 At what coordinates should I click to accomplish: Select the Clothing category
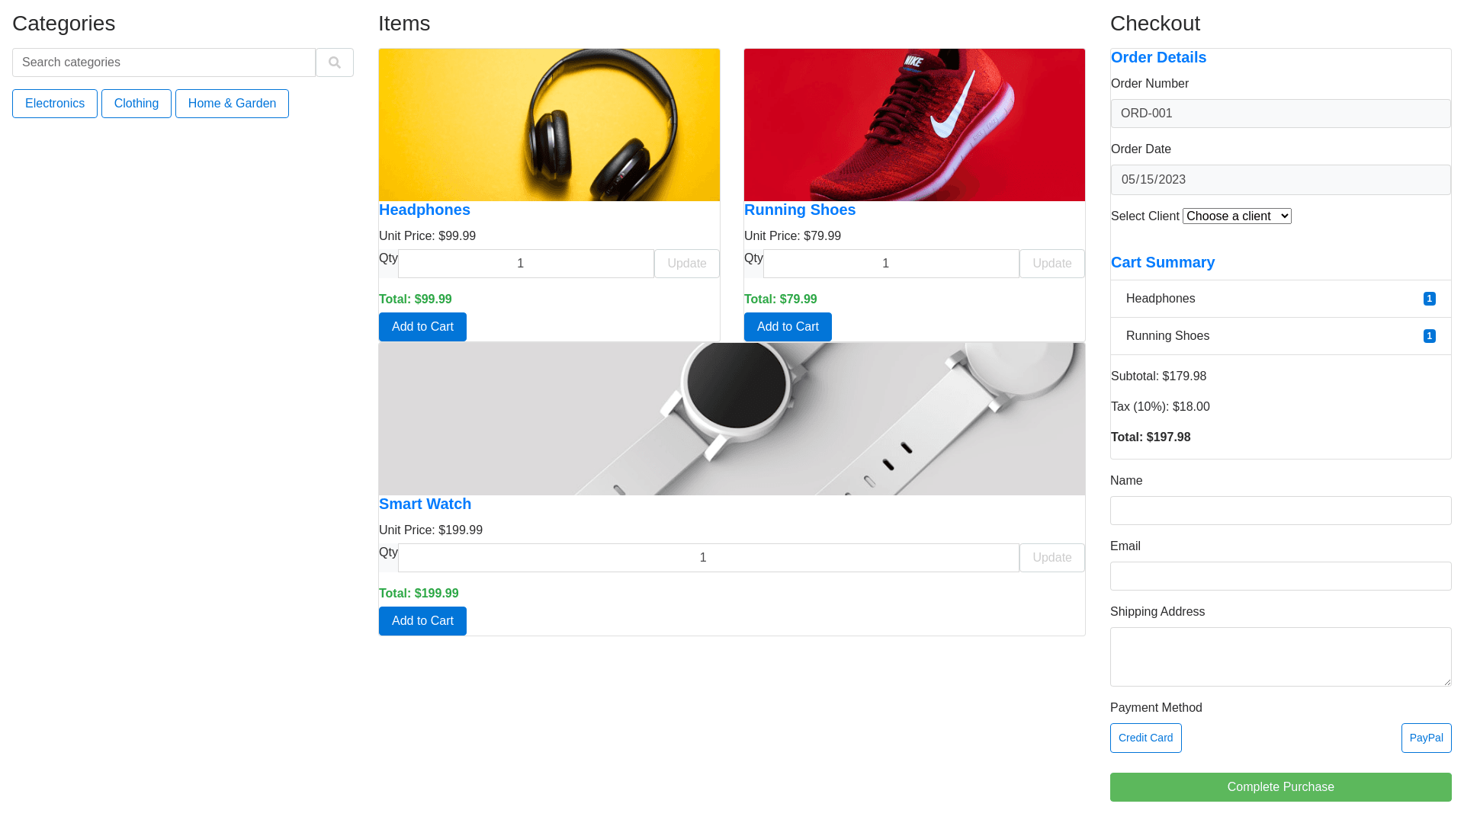pos(136,104)
